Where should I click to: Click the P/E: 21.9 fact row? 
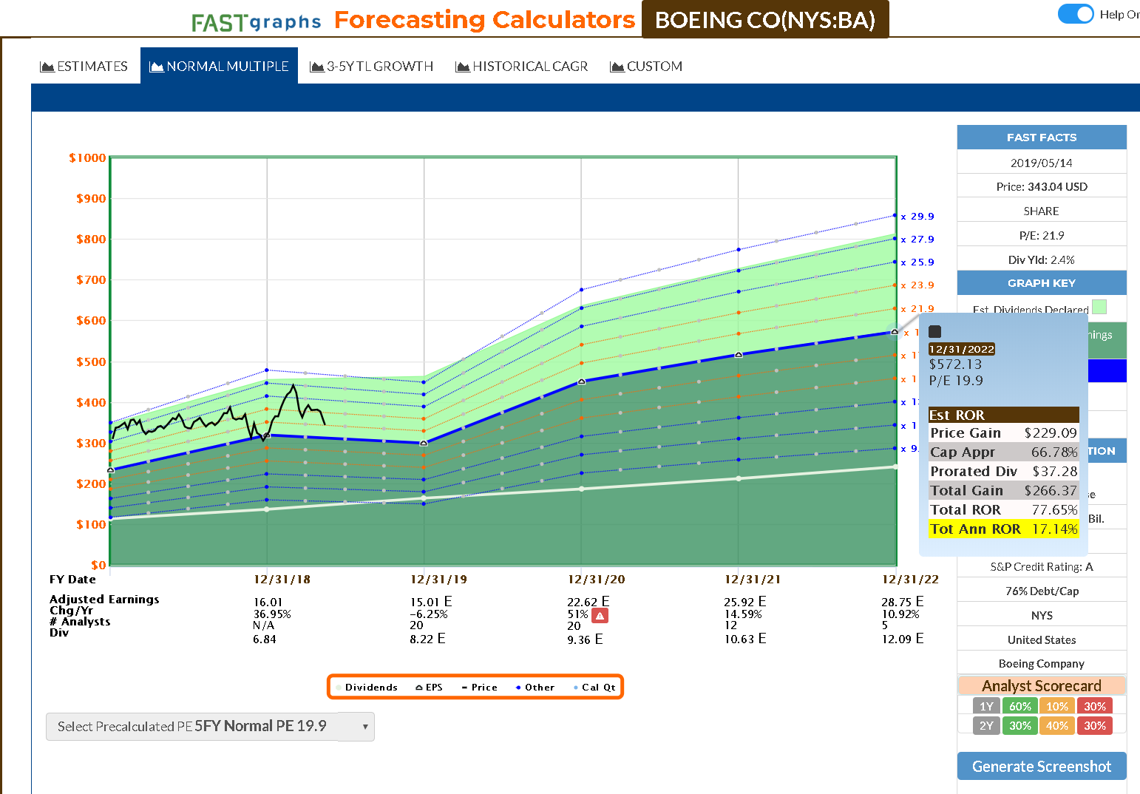1042,236
